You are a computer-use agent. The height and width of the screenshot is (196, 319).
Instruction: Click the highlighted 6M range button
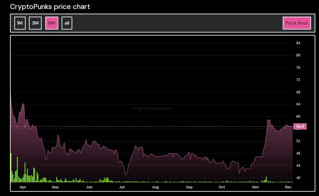52,23
